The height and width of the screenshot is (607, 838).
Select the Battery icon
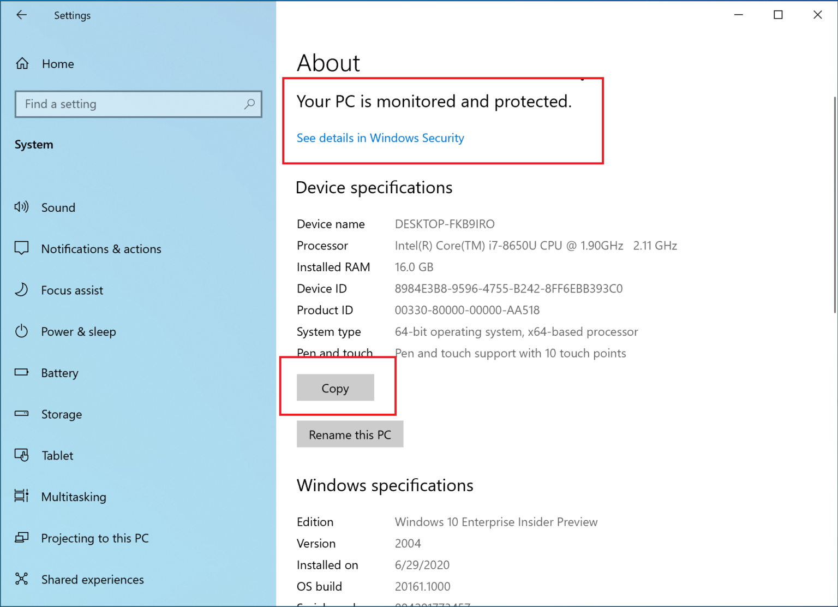pyautogui.click(x=21, y=372)
